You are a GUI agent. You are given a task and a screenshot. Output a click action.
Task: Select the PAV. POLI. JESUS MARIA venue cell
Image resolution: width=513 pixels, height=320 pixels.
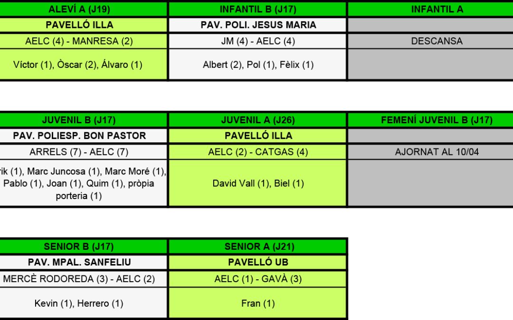point(258,25)
